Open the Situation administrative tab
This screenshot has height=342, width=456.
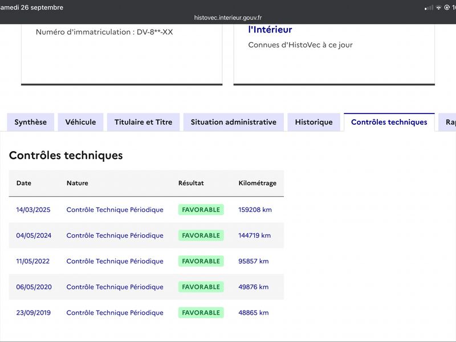pos(234,122)
